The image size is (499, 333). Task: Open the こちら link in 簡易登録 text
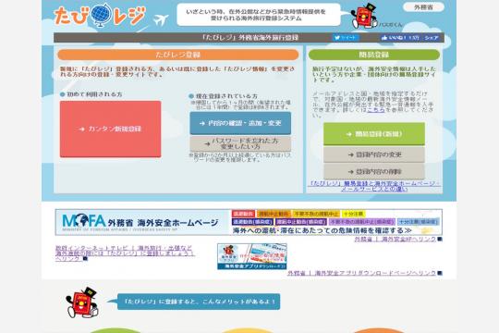coord(376,110)
